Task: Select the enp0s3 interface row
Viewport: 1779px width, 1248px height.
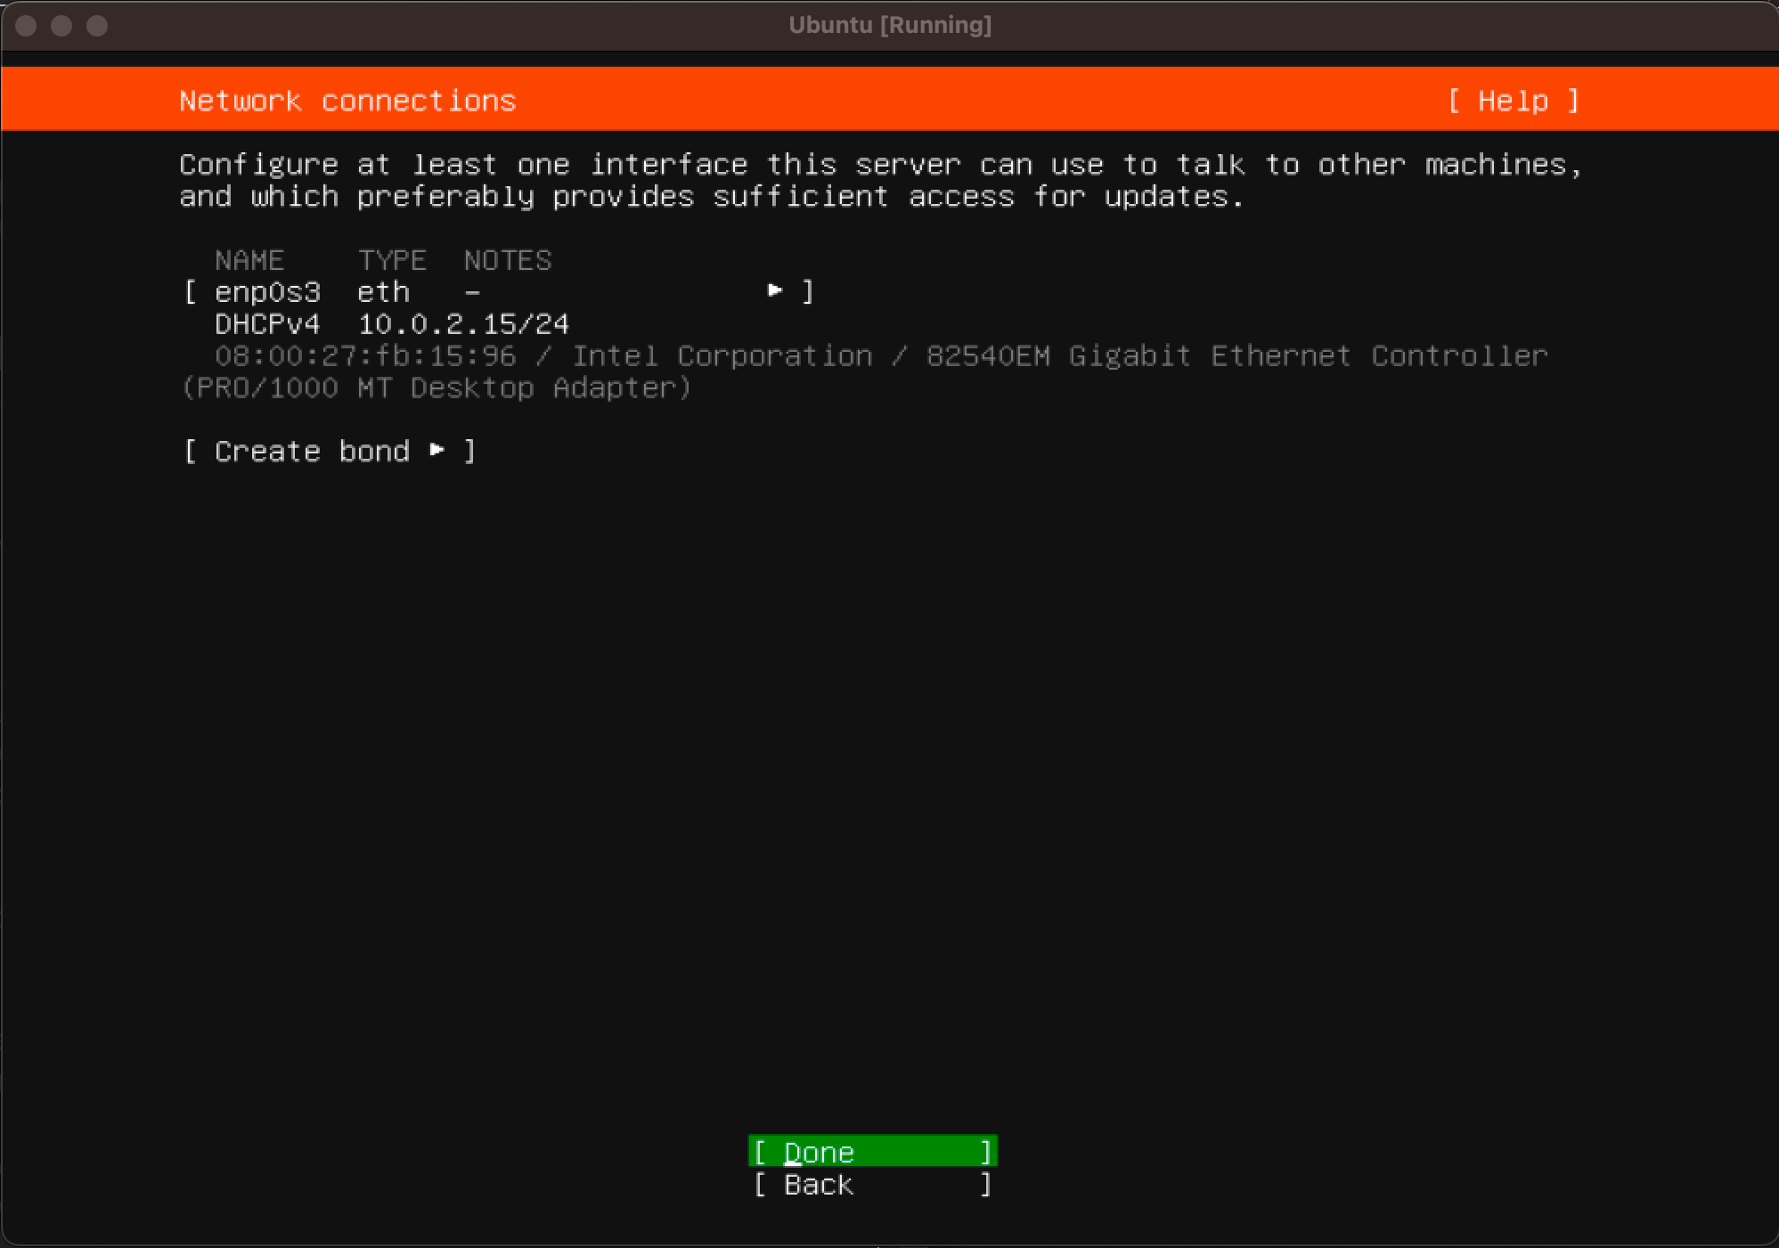Action: click(x=267, y=292)
